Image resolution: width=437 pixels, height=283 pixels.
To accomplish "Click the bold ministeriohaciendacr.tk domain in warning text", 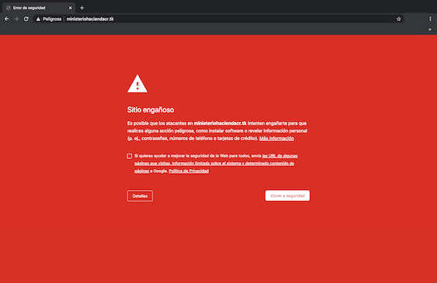I will click(220, 123).
